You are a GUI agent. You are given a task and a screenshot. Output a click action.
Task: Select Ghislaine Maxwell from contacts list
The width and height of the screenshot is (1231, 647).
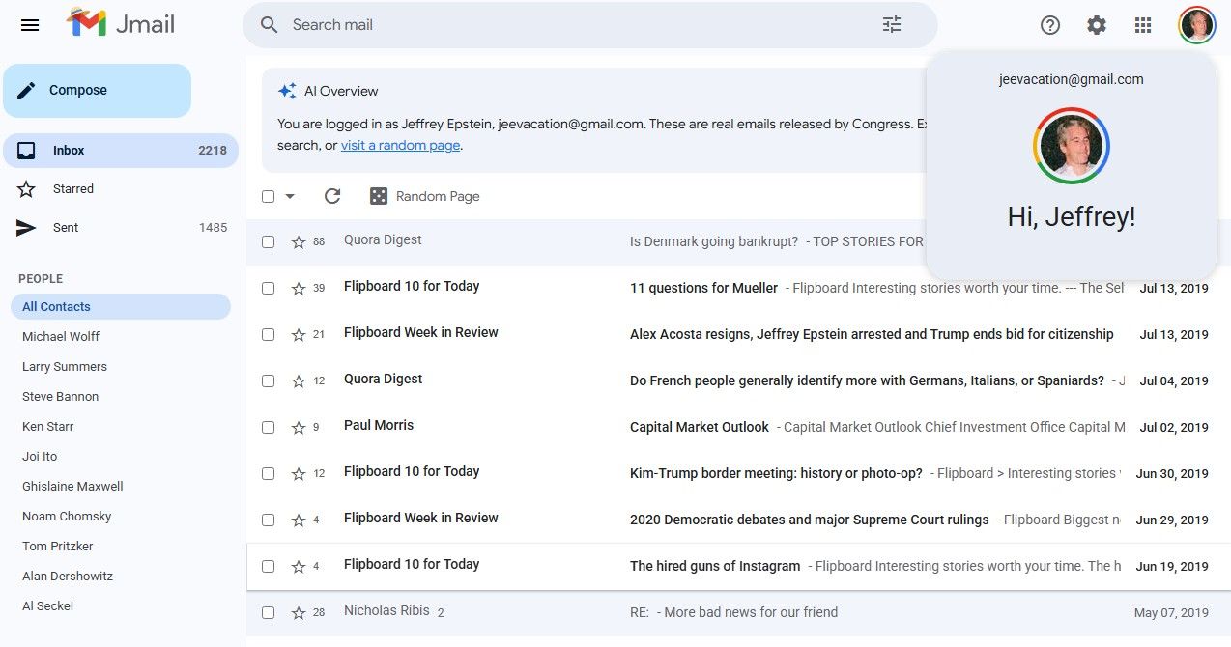tap(72, 486)
